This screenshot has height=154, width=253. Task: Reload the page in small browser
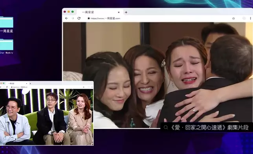pos(7,87)
